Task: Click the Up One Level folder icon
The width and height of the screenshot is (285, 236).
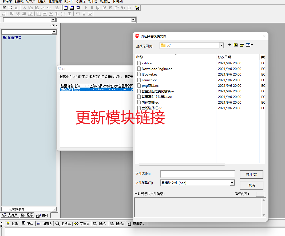Action: click(x=236, y=45)
